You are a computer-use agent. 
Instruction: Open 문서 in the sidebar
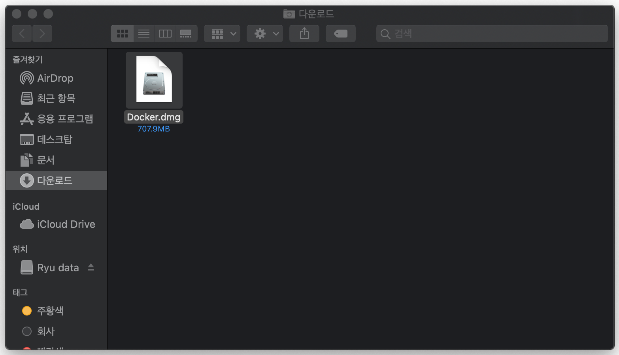click(56, 160)
